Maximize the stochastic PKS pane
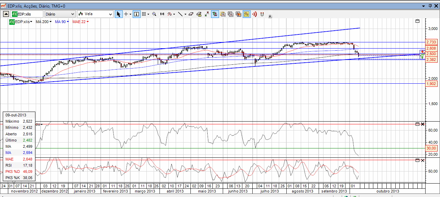Viewport: 440px width, 197px height. point(417,160)
